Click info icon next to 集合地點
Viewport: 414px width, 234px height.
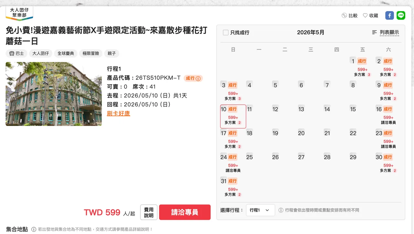pos(34,229)
